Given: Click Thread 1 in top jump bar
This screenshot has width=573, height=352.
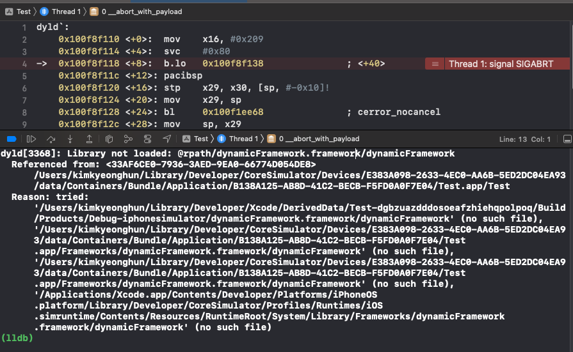Looking at the screenshot, I should [x=61, y=11].
